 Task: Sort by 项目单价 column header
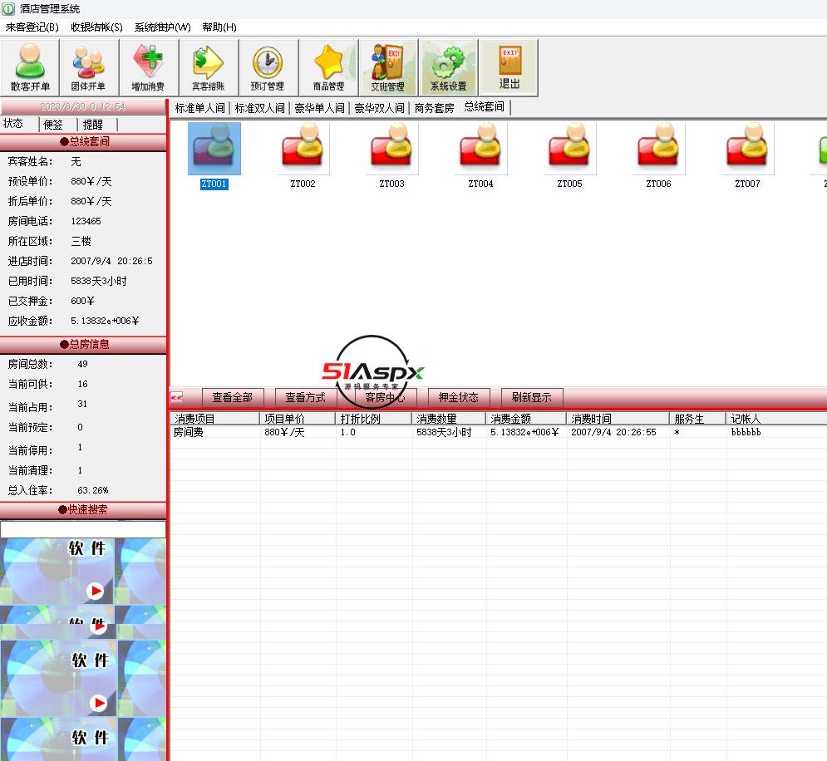(298, 419)
